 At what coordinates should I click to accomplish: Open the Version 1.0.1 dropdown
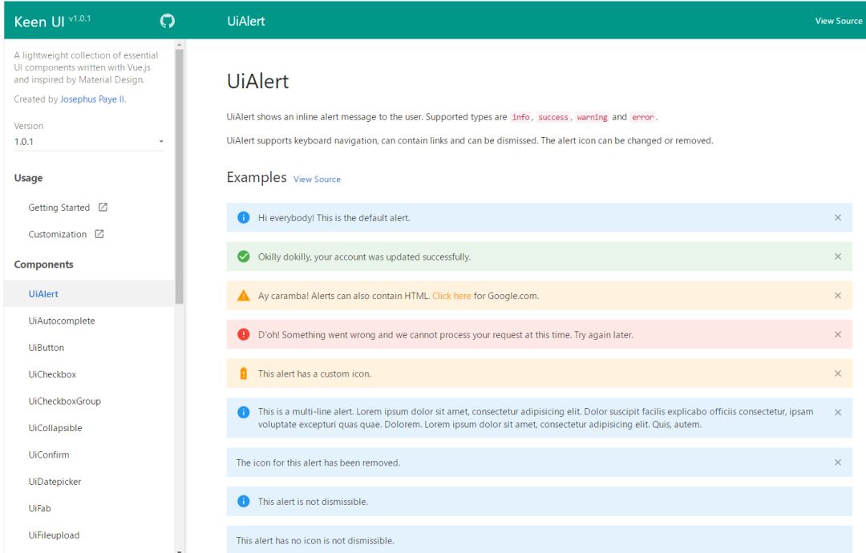(89, 142)
